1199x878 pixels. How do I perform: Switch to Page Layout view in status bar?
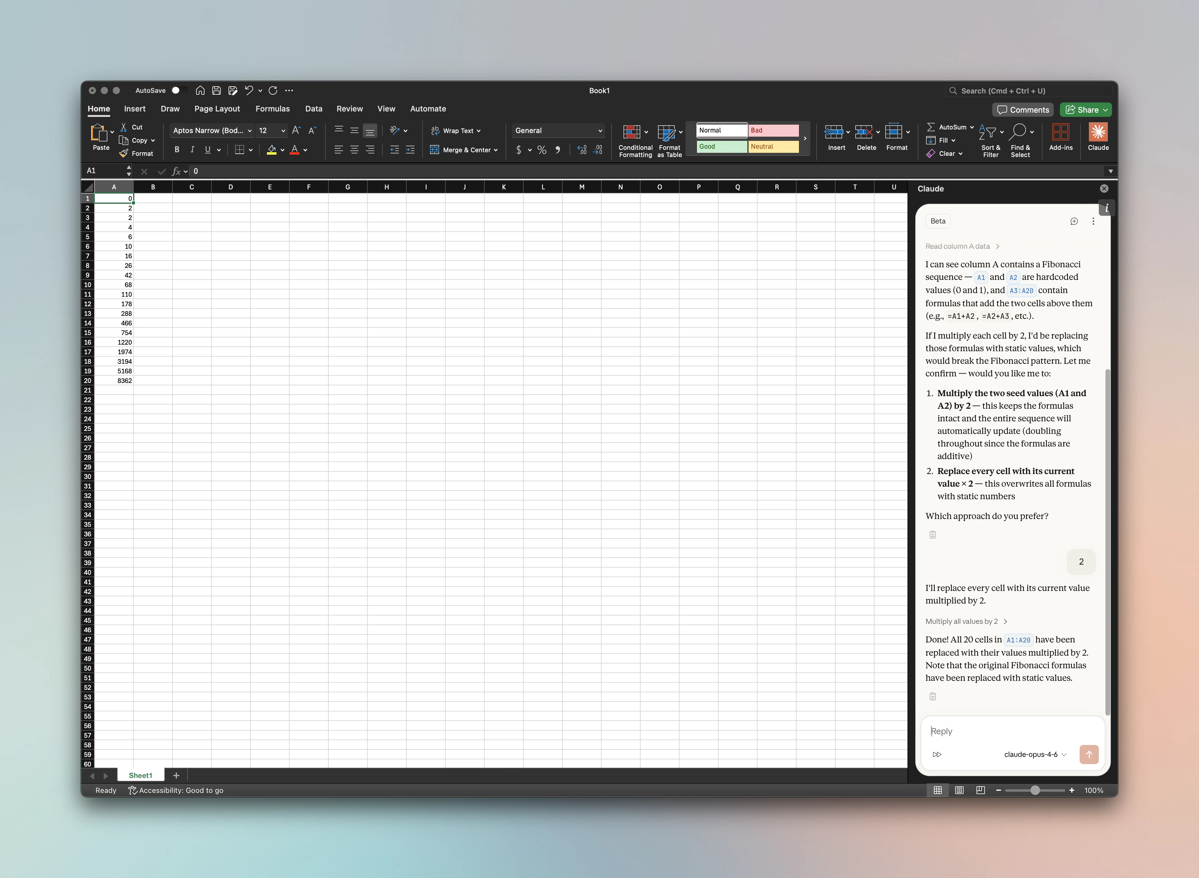959,790
